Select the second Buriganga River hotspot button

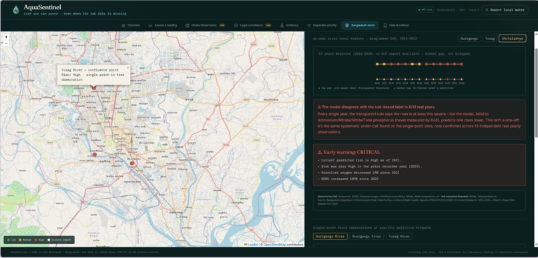click(x=366, y=237)
